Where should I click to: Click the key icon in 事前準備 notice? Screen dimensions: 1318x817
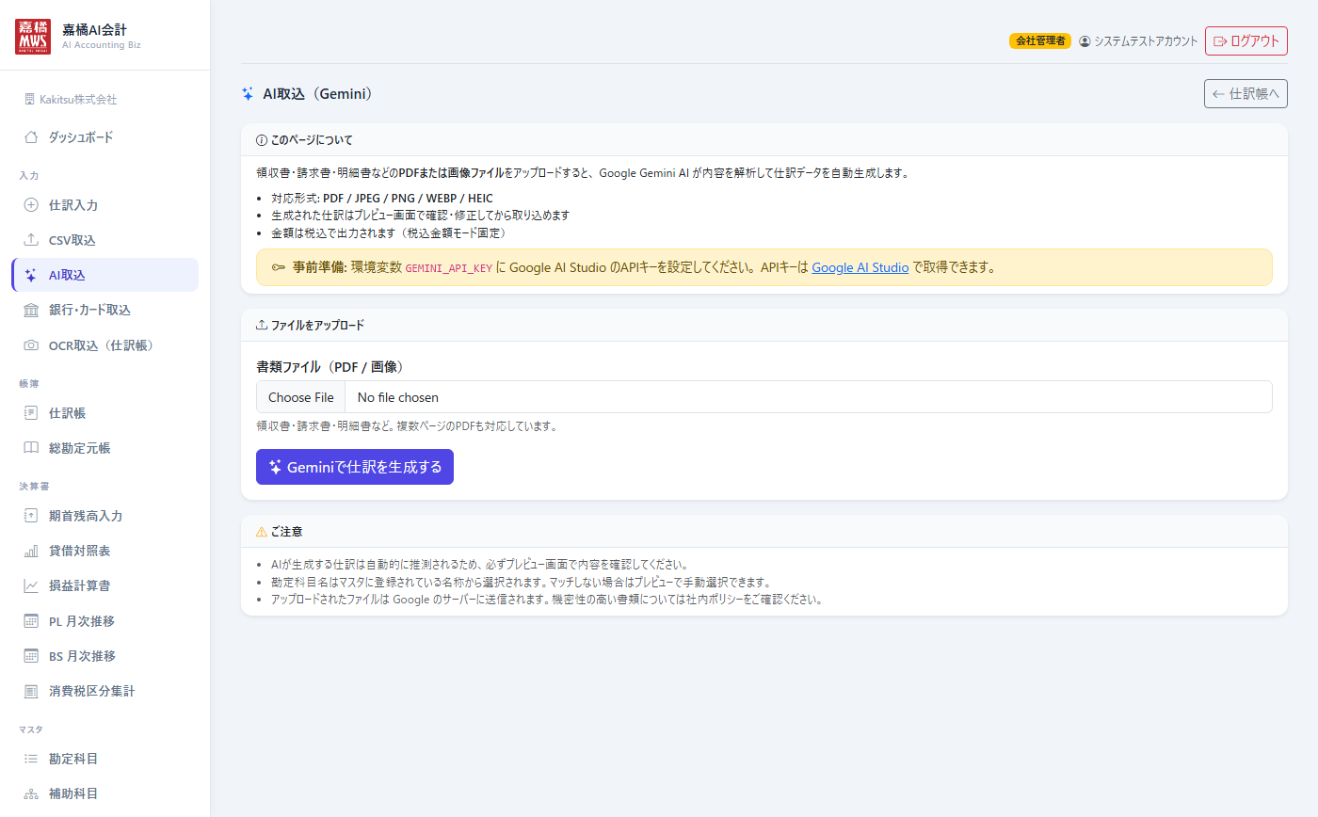tap(279, 267)
